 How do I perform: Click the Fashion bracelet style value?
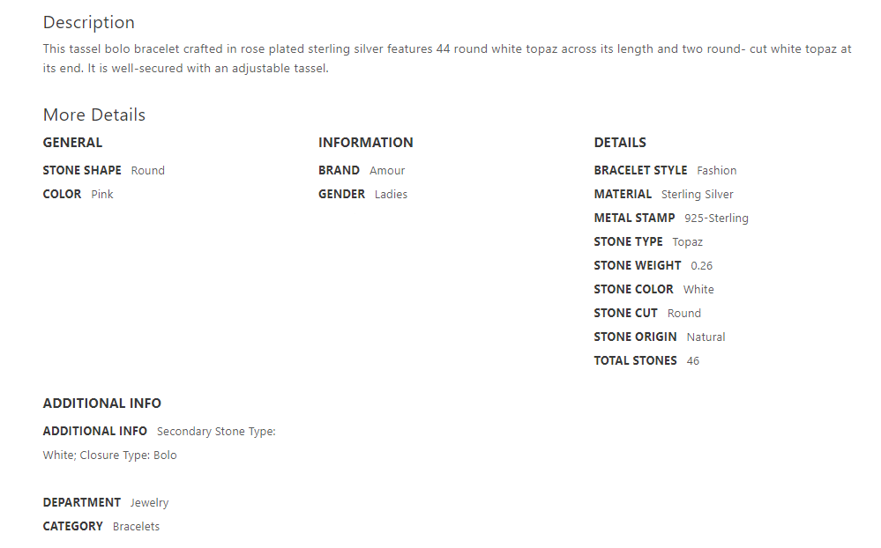(x=716, y=171)
